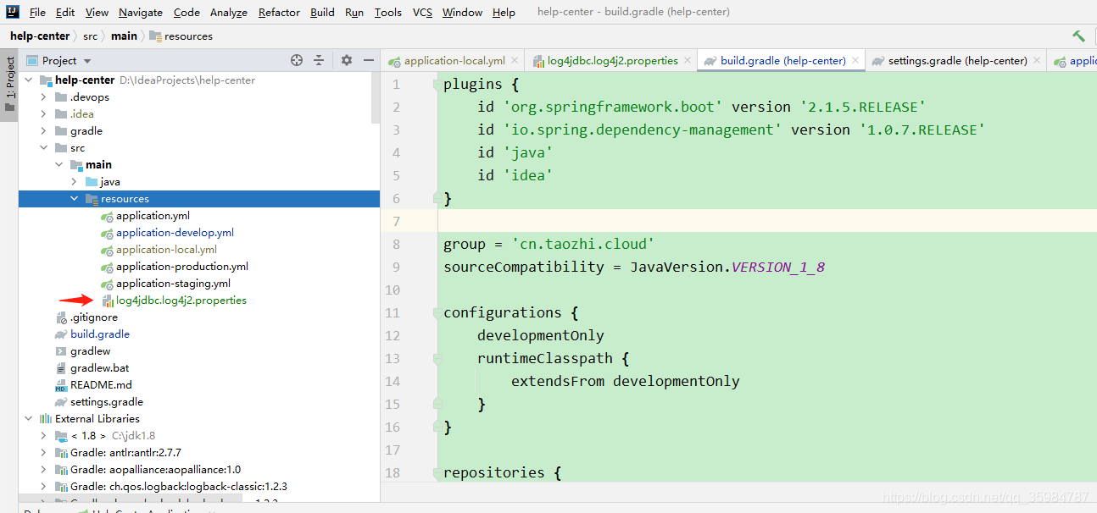Open the Project panel settings gear

[x=345, y=60]
